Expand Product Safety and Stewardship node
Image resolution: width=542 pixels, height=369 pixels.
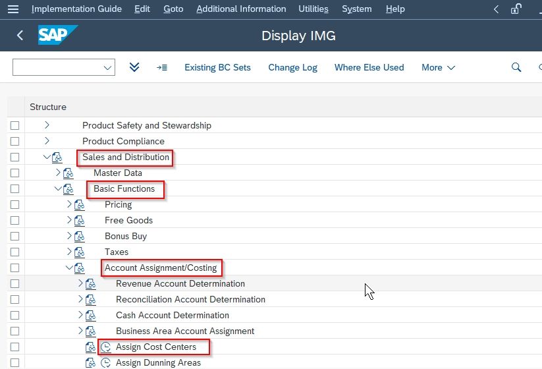click(x=47, y=125)
